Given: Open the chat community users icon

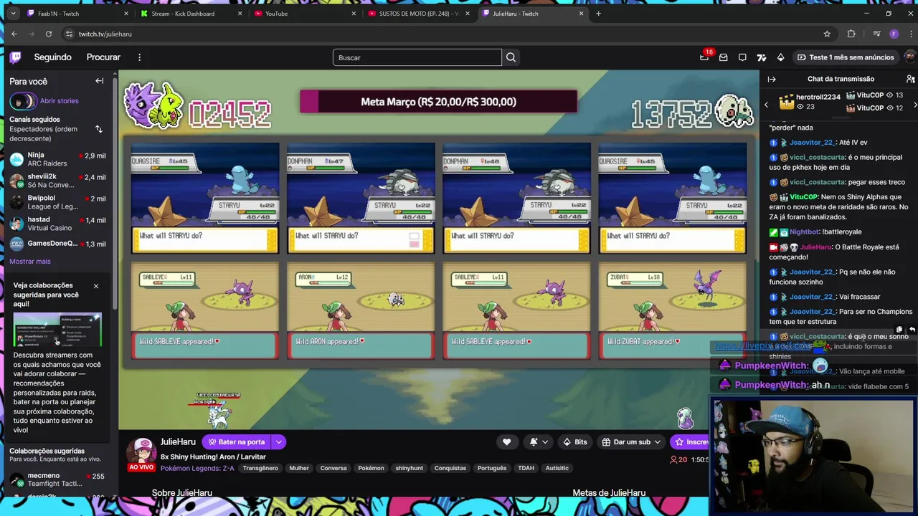Looking at the screenshot, I should coord(911,79).
